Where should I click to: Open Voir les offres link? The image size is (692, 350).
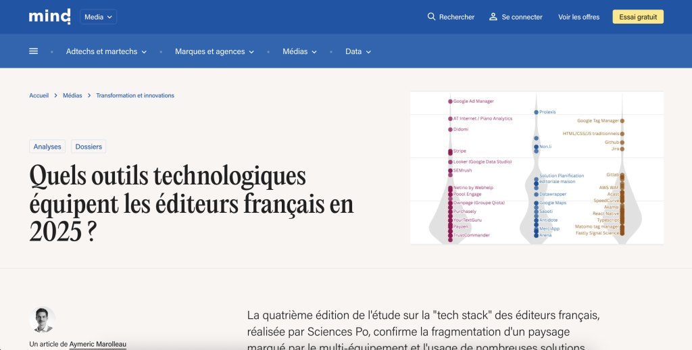coord(578,17)
